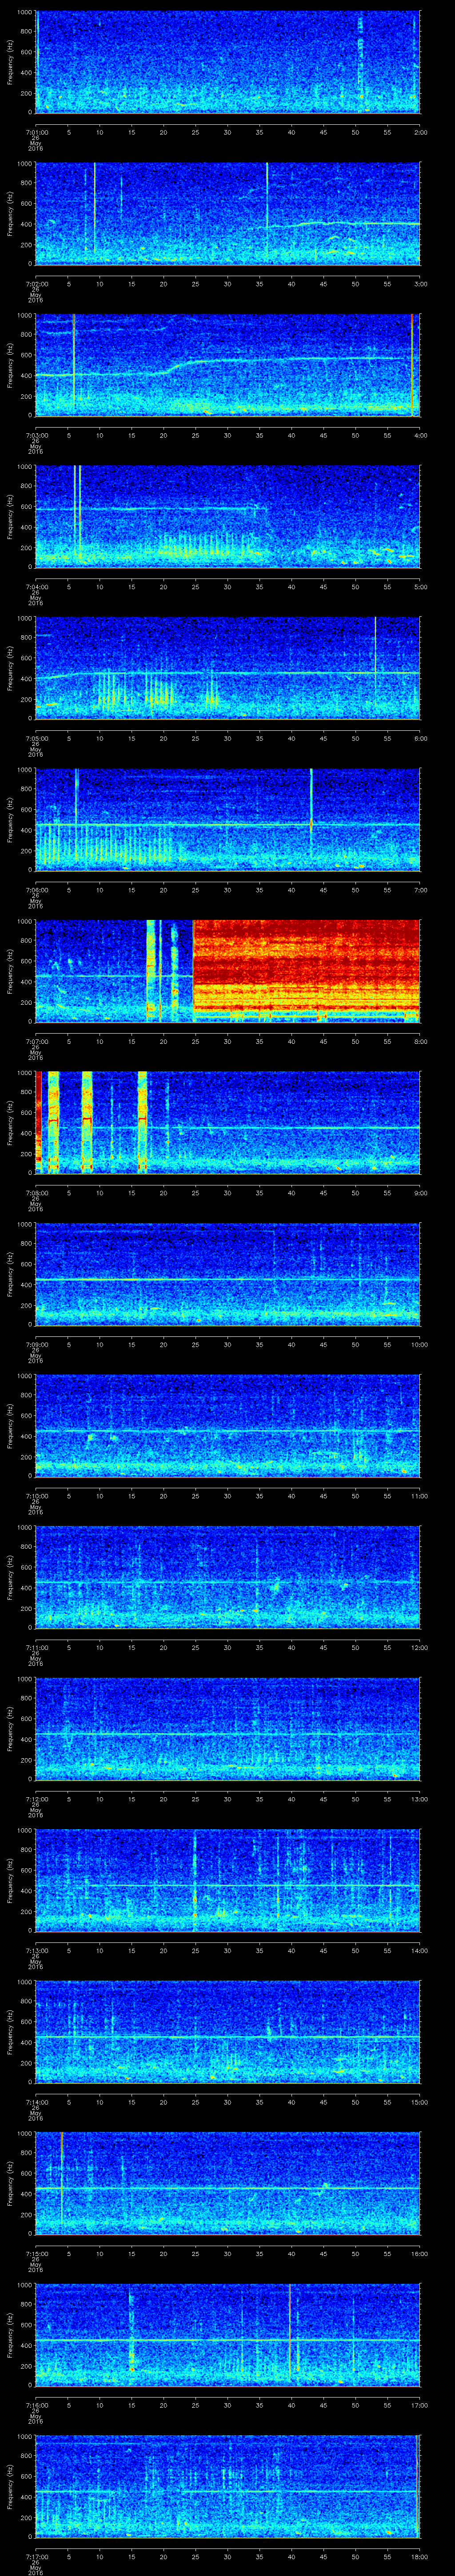Select the spectrogram panel starting at 7:12:00
Screen dimensions: 455x2576
[x=227, y=1729]
